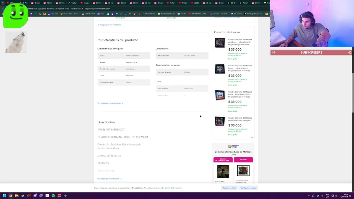Open the CLips bookmark
The width and height of the screenshot is (354, 199).
point(101,14)
